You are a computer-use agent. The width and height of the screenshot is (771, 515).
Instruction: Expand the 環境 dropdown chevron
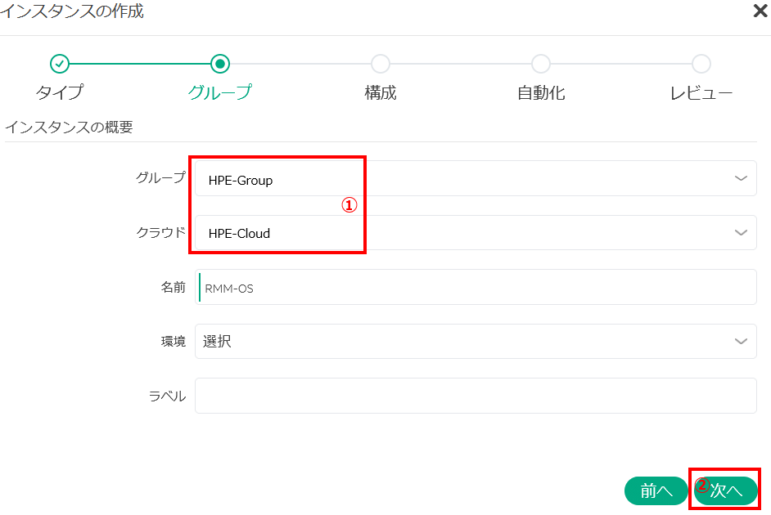coord(741,341)
